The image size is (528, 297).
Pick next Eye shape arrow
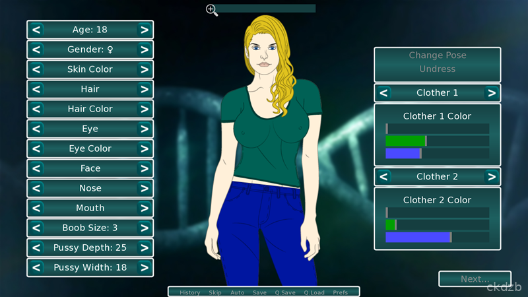(x=145, y=129)
